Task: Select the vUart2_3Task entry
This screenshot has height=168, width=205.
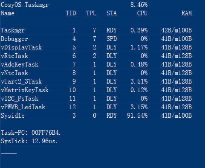Action: click(21, 81)
